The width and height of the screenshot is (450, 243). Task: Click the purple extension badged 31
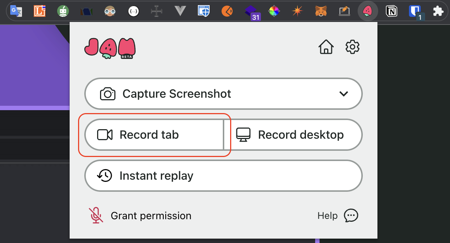[250, 11]
